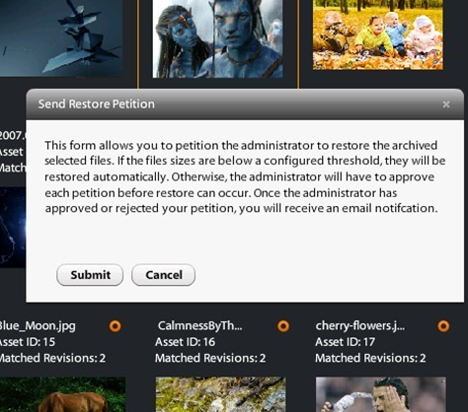The height and width of the screenshot is (412, 468).
Task: Click Matched Revisions: 2 under cherry-flowers
Action: point(370,358)
